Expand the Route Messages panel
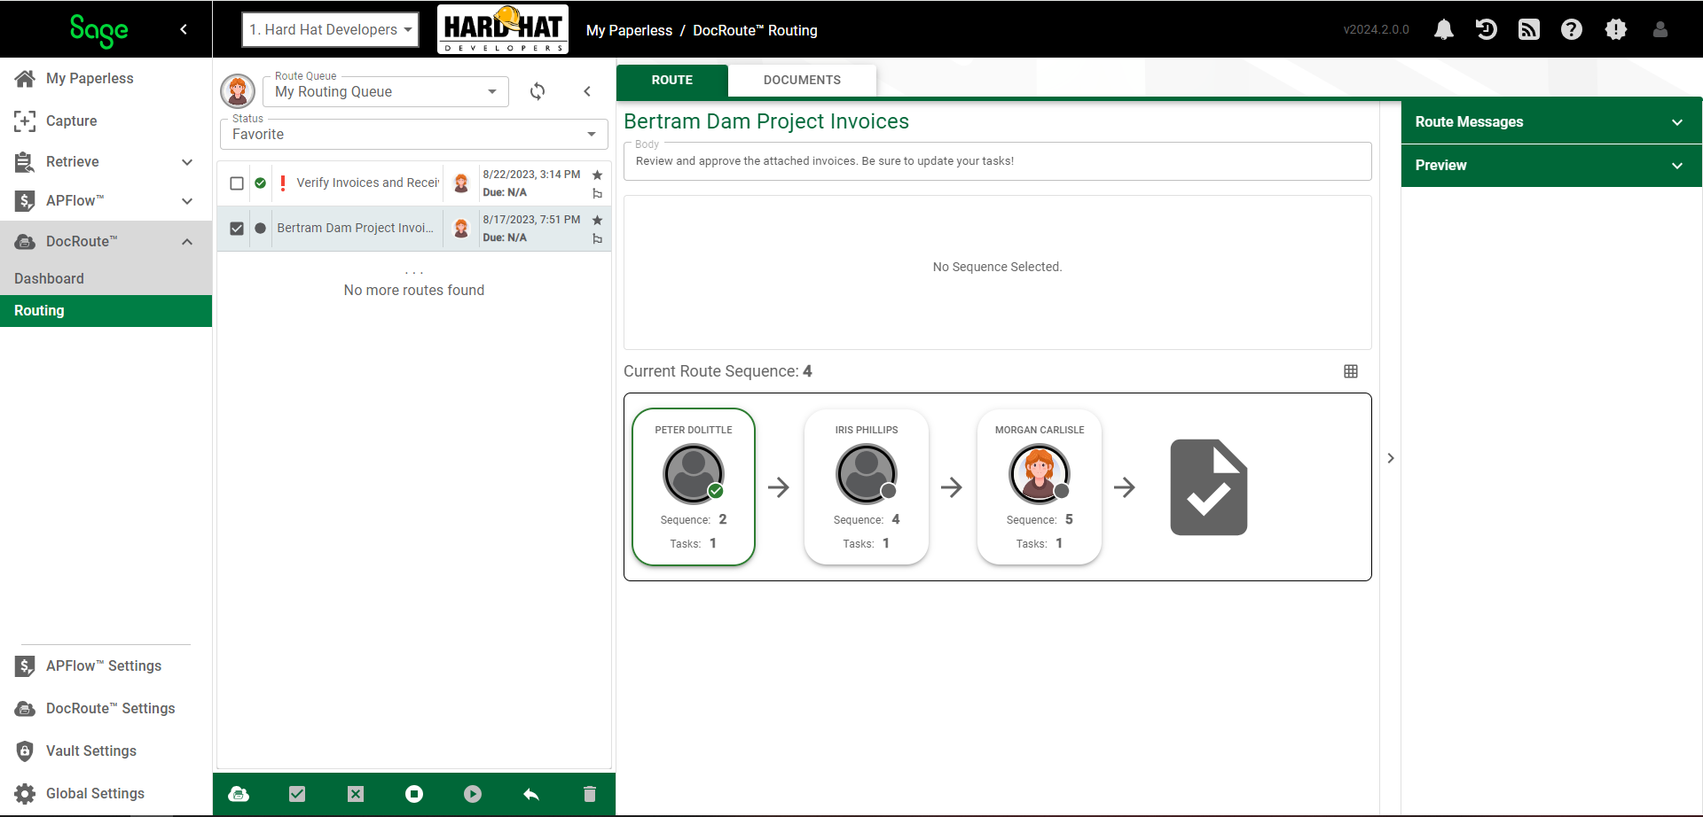1703x817 pixels. coord(1551,122)
